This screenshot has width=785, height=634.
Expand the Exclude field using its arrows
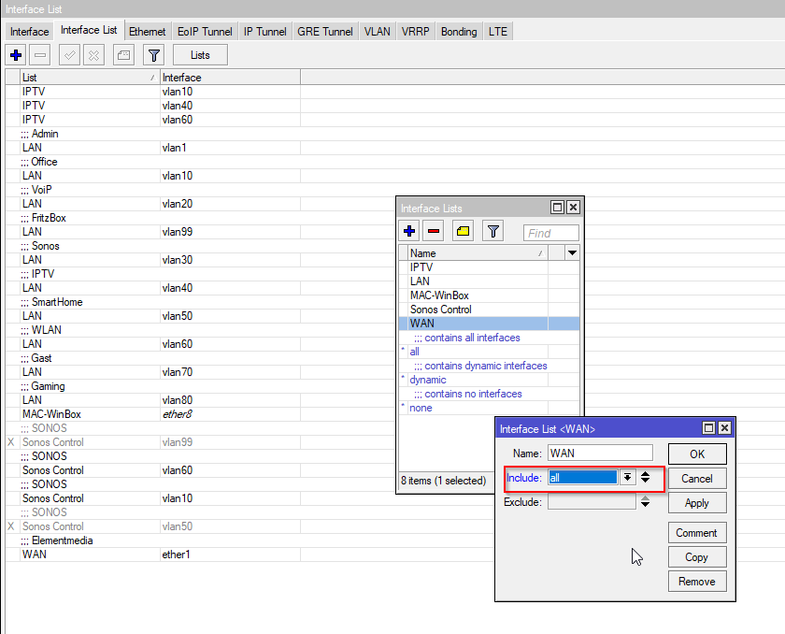(x=645, y=502)
